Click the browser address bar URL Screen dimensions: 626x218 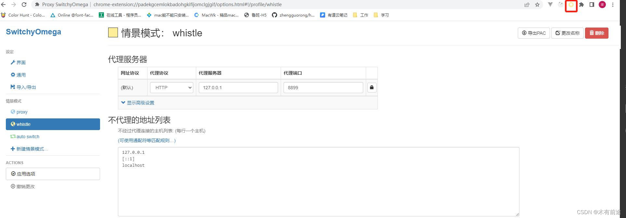click(187, 5)
